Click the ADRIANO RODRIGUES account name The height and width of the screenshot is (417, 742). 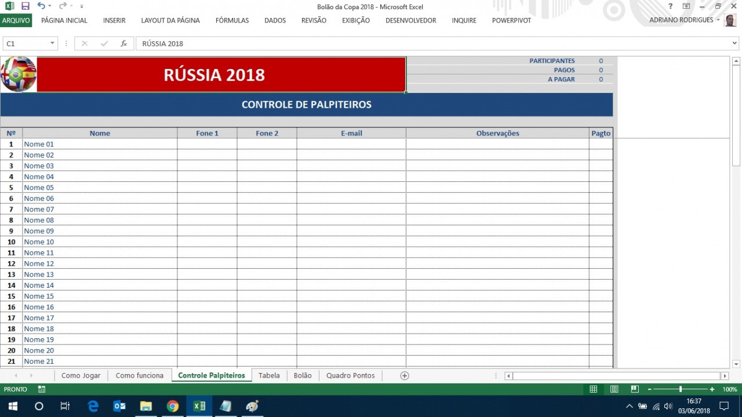tap(681, 20)
